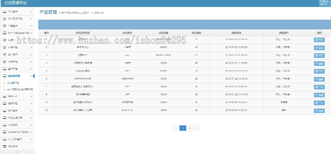Screen dimensions: 331x154
Task: Click the 查看 button in row 4
Action: tap(319, 63)
